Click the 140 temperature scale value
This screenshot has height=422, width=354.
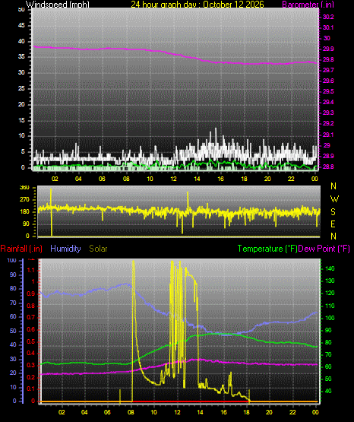[x=330, y=268]
